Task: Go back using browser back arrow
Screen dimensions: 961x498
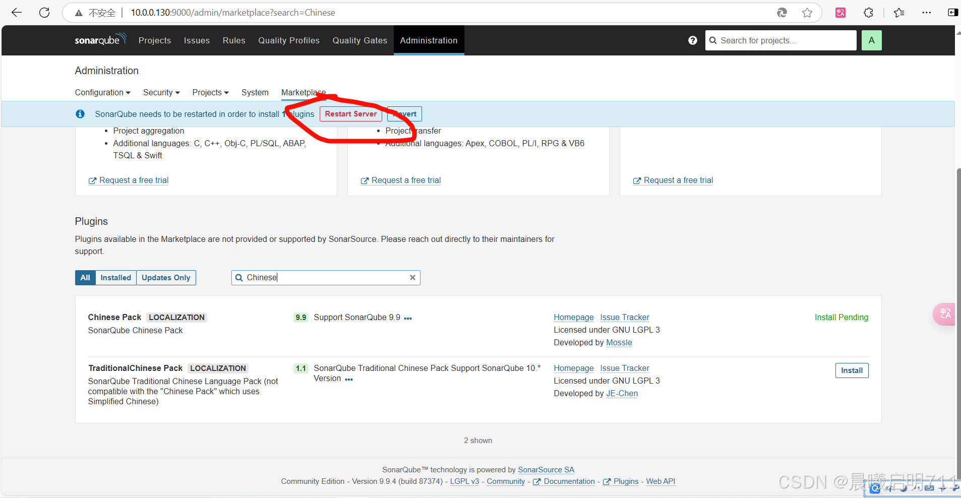Action: tap(17, 13)
